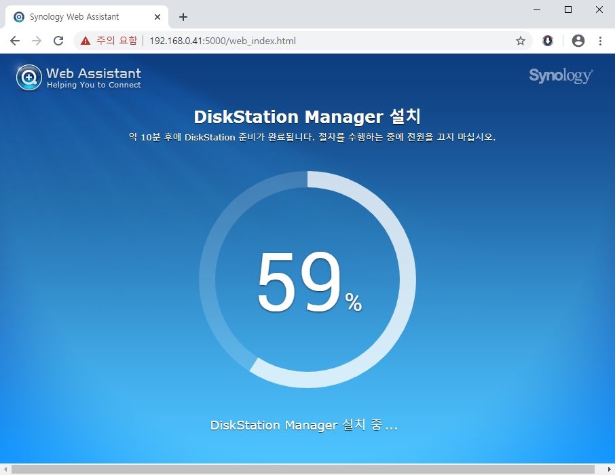Open the download extension icon
Viewport: 615px width, 475px height.
pos(548,41)
